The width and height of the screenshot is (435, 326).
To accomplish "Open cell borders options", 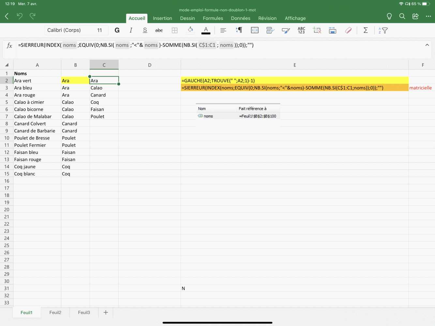I will click(x=175, y=30).
